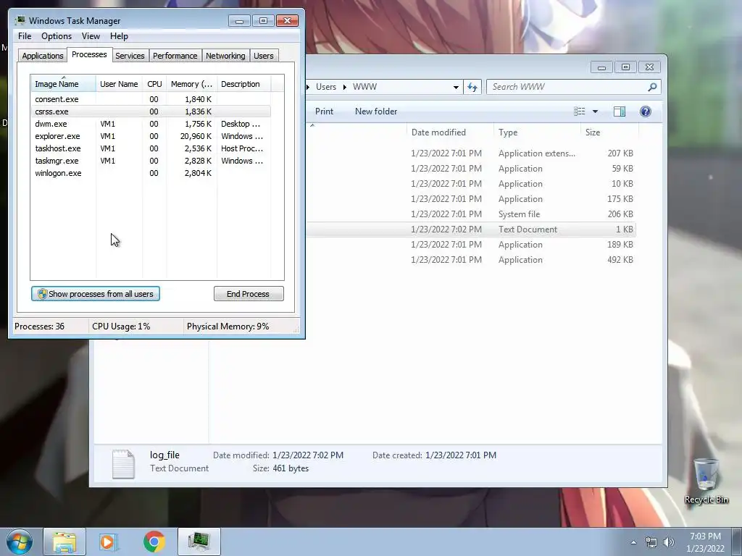Screen dimensions: 742x556
Task: Show hidden system tray icons
Action: [633, 542]
